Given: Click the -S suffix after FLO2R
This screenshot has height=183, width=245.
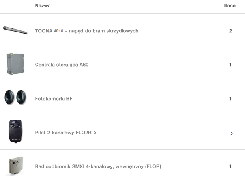Looking at the screenshot, I should pyautogui.click(x=94, y=132).
